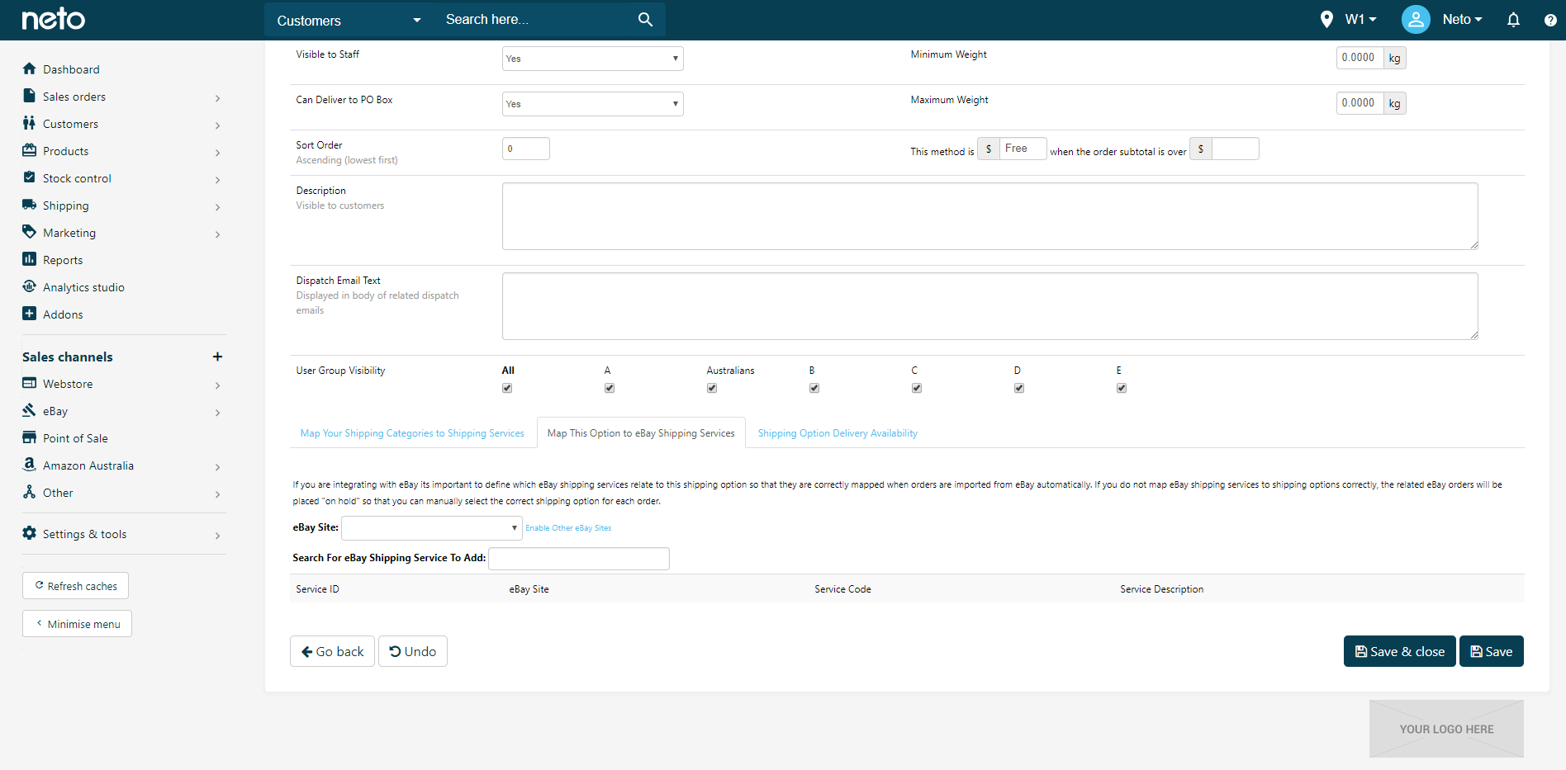Click the Webstore icon
1566x770 pixels.
30,383
